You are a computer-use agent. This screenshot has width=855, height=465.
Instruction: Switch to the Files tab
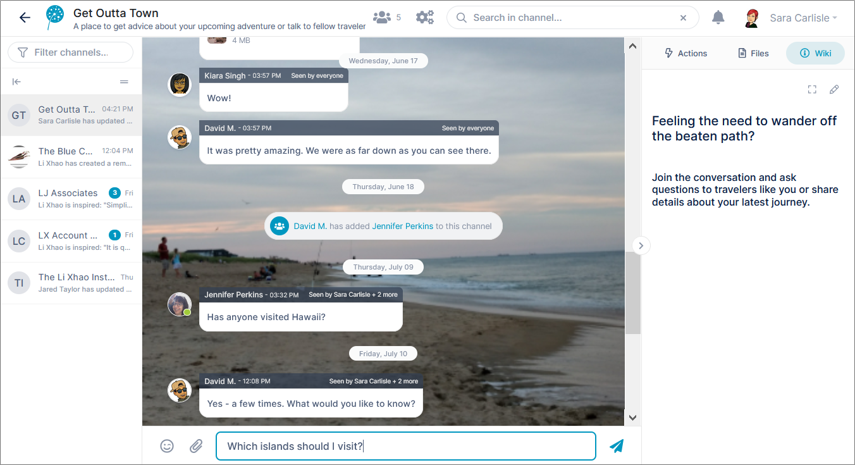pyautogui.click(x=753, y=53)
